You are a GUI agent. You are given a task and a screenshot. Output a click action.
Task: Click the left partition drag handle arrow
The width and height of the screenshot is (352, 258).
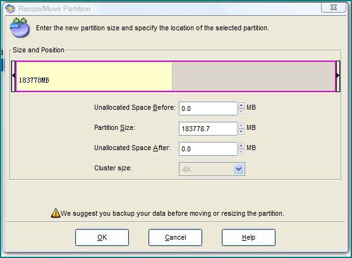[13, 76]
